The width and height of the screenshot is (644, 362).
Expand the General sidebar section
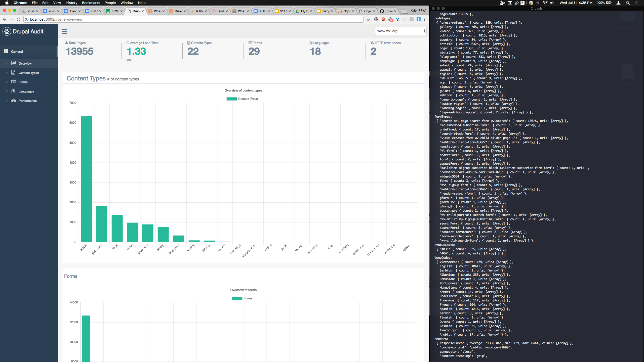tap(29, 52)
